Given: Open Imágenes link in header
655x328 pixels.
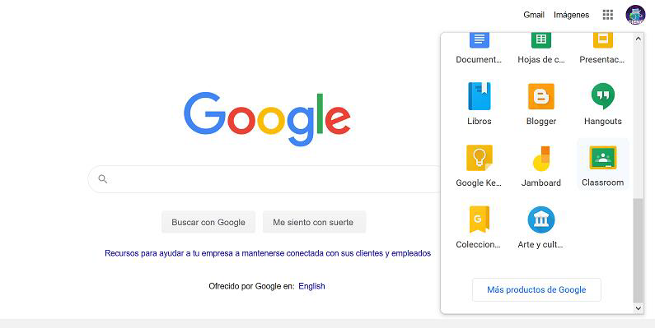Looking at the screenshot, I should (x=572, y=15).
